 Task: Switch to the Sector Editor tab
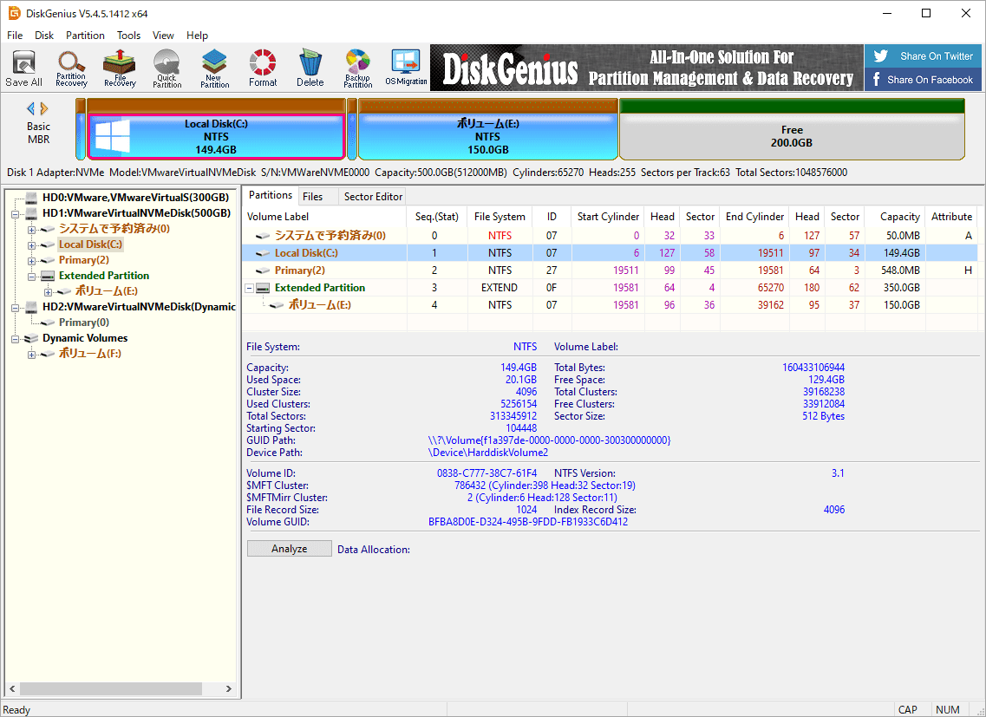[x=372, y=196]
